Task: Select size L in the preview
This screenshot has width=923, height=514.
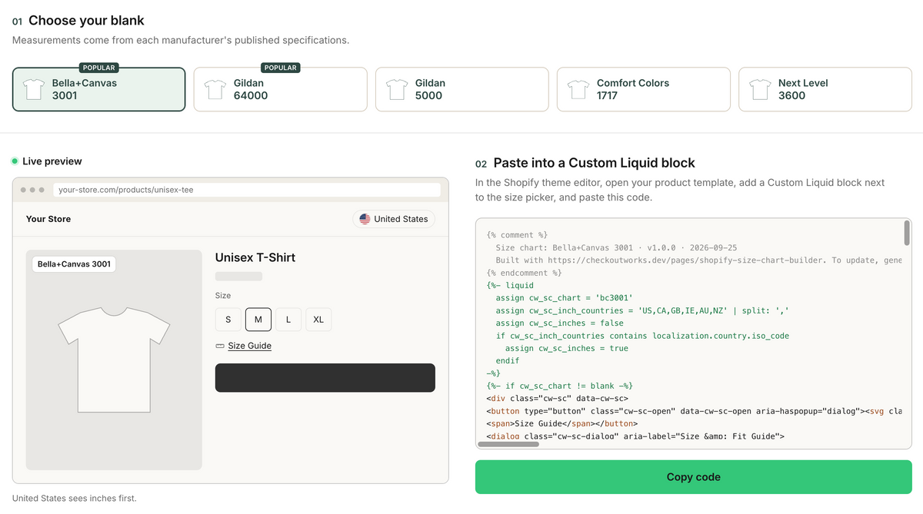Action: pos(288,320)
